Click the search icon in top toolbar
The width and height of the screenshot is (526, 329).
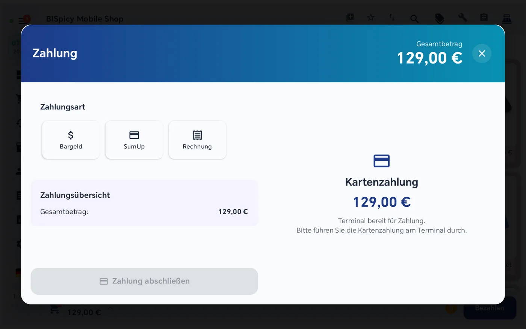point(414,18)
